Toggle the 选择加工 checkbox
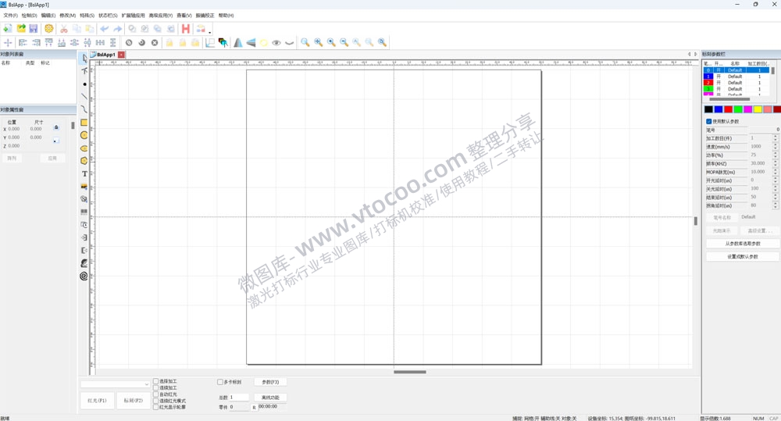781x421 pixels. point(156,381)
